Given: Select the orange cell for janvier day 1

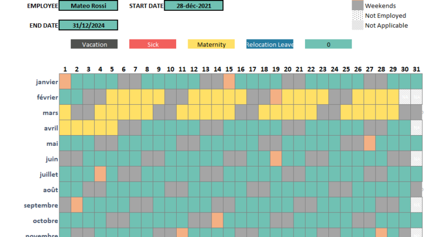Looking at the screenshot, I should pos(65,81).
